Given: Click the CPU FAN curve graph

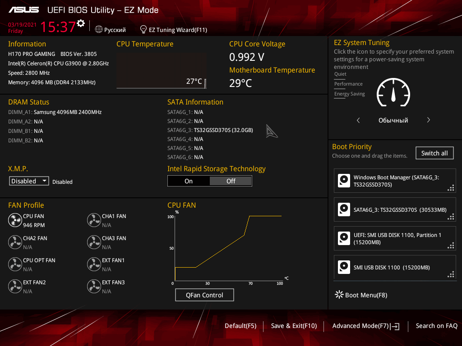Looking at the screenshot, I should tap(228, 248).
